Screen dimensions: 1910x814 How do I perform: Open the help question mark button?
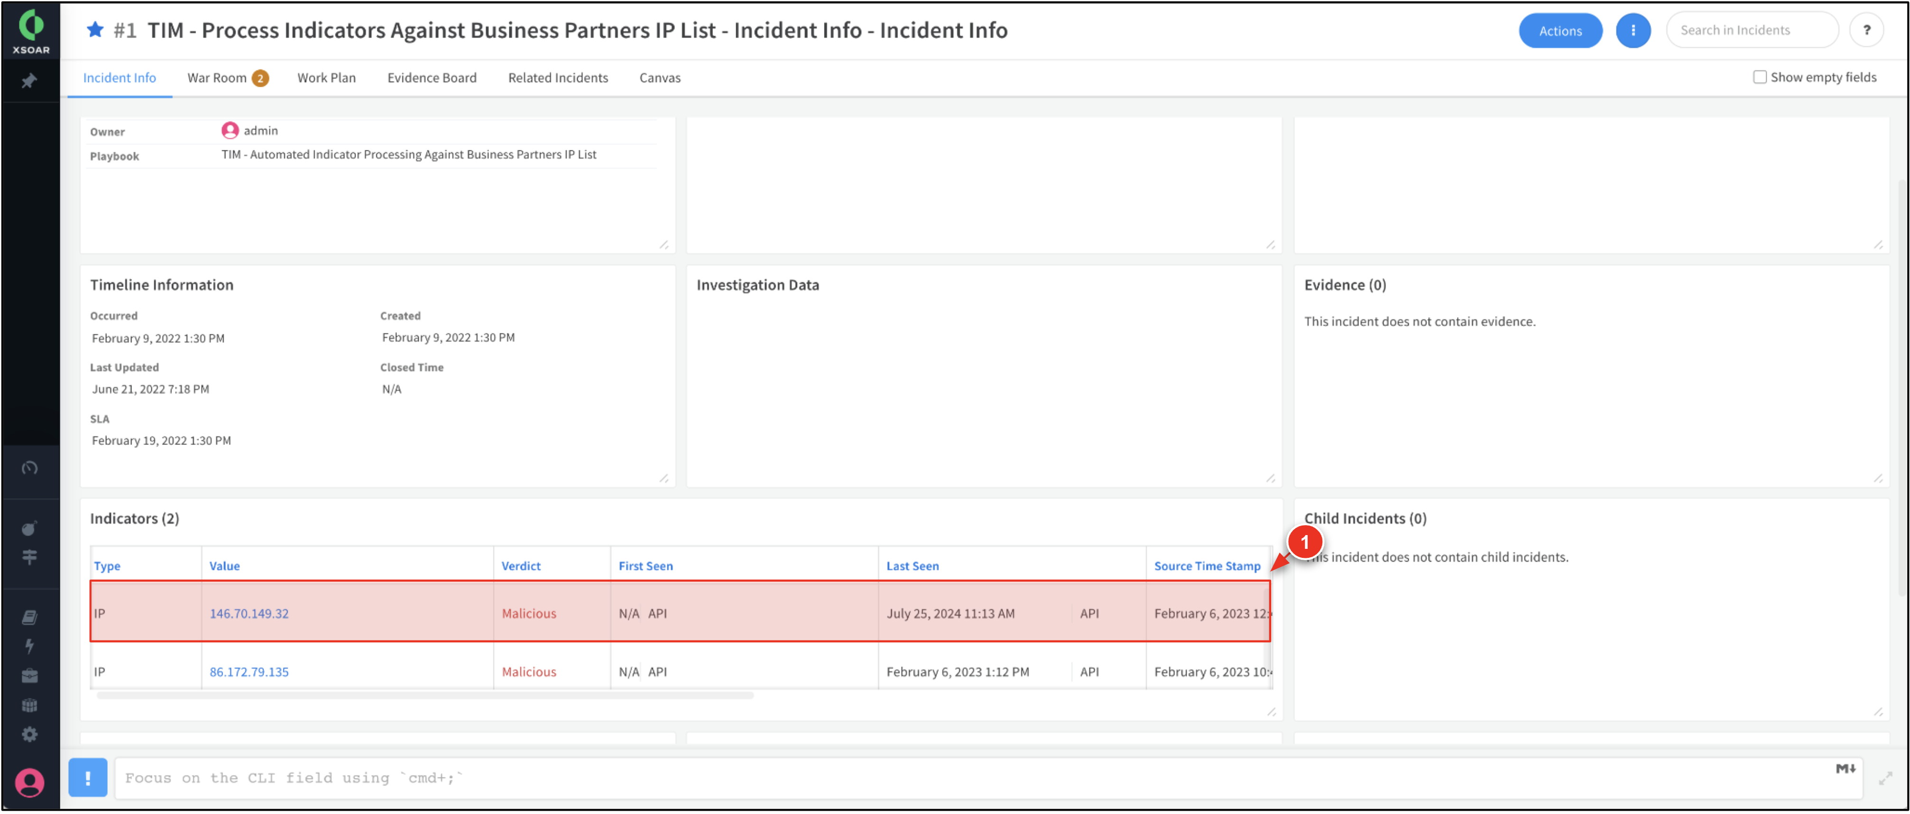pos(1866,30)
